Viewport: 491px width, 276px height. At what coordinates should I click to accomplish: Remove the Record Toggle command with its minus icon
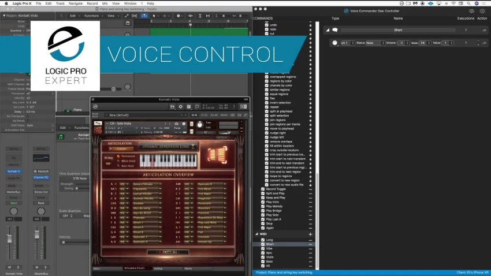pos(310,189)
